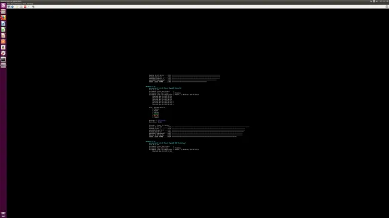Launch LibreOffice Impress from the dock

tap(3, 35)
